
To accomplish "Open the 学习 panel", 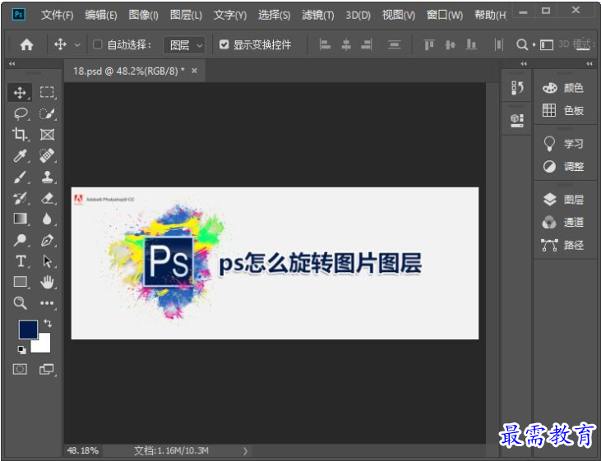I will click(563, 144).
